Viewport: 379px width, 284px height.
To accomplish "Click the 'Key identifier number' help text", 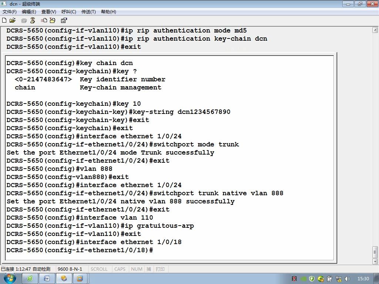I will point(123,79).
